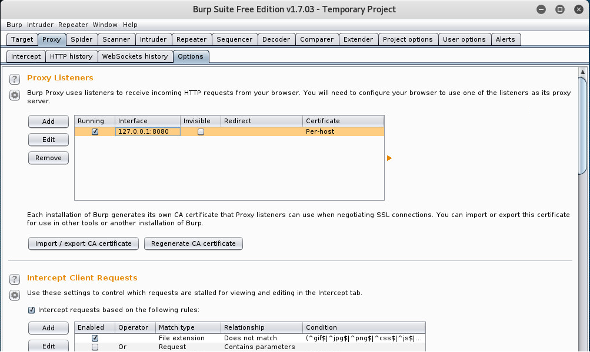
Task: Click the Interface column header
Action: click(148, 121)
